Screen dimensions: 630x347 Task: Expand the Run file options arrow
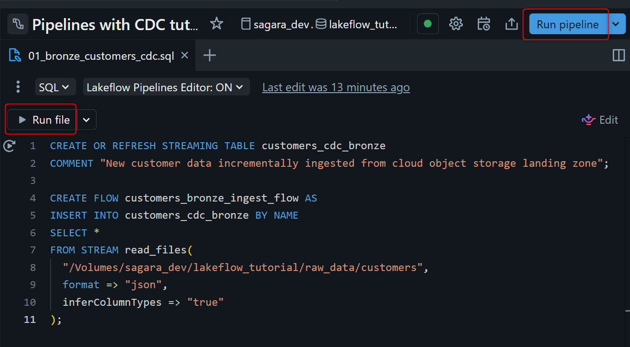(x=86, y=120)
